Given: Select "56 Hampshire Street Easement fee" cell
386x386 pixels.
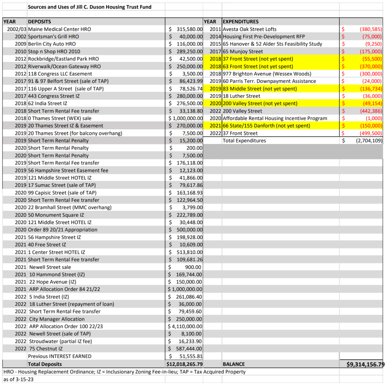Looking at the screenshot, I should tap(68, 170).
